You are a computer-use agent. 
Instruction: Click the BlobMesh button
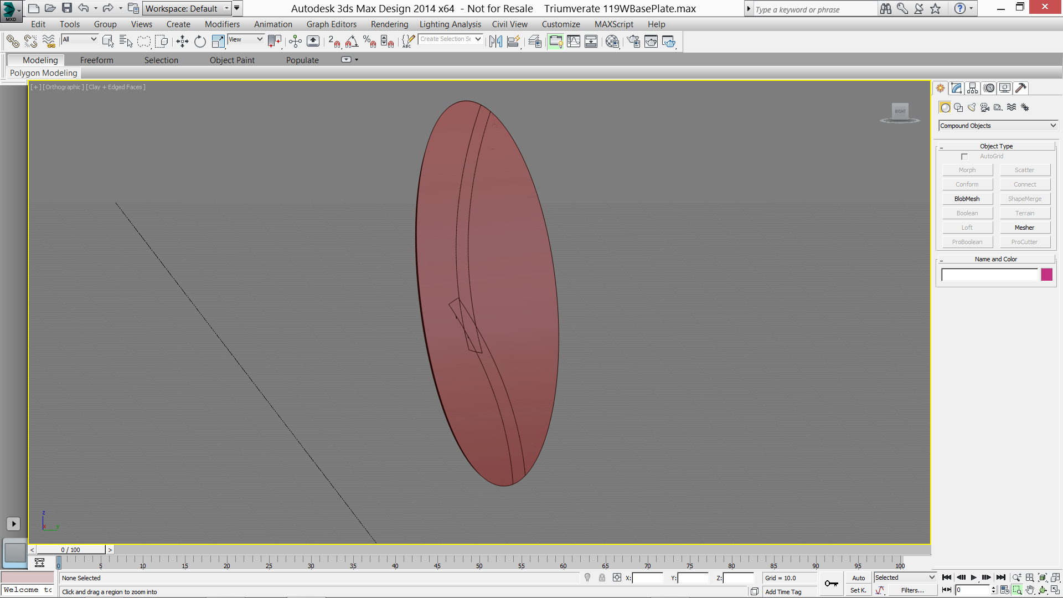(967, 199)
